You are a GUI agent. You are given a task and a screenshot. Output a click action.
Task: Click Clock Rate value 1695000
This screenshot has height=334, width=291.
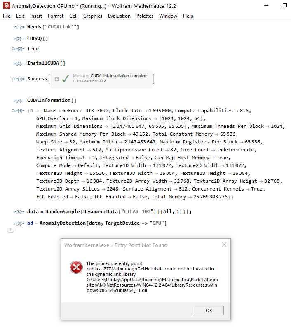pyautogui.click(x=160, y=111)
